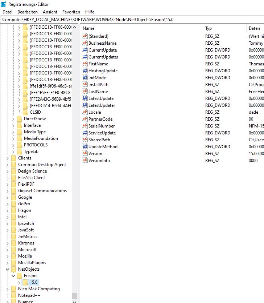This screenshot has height=303, width=264.
Task: Click the Notepad++ folder icon in tree
Action: pyautogui.click(x=14, y=295)
